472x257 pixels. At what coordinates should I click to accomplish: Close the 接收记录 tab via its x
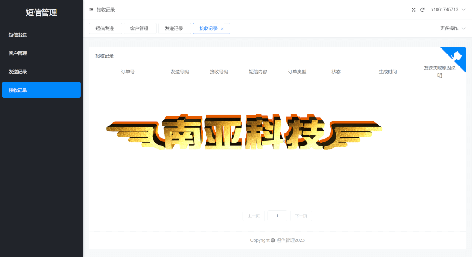pos(222,29)
